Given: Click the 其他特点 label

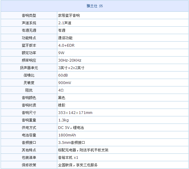Looking at the screenshot, I should tap(29, 150).
